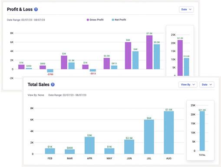Viewport: 221px width, 167px height.
Task: Select the JUN $2.5K bar in Total Sales
Action: click(x=129, y=147)
